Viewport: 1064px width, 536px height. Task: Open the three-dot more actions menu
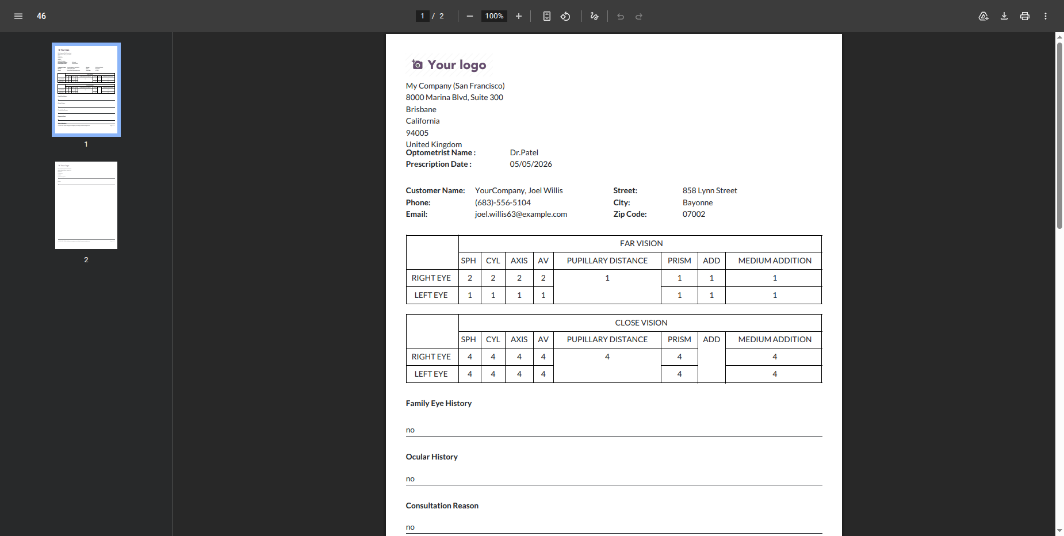click(1046, 16)
